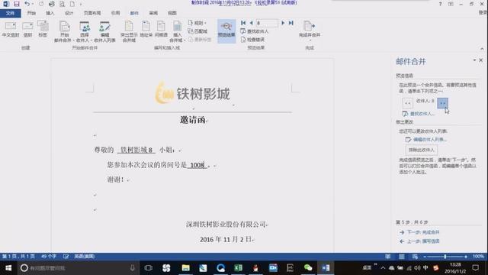This screenshot has width=488, height=275.
Task: Switch to the 引用 tab
Action: (115, 13)
